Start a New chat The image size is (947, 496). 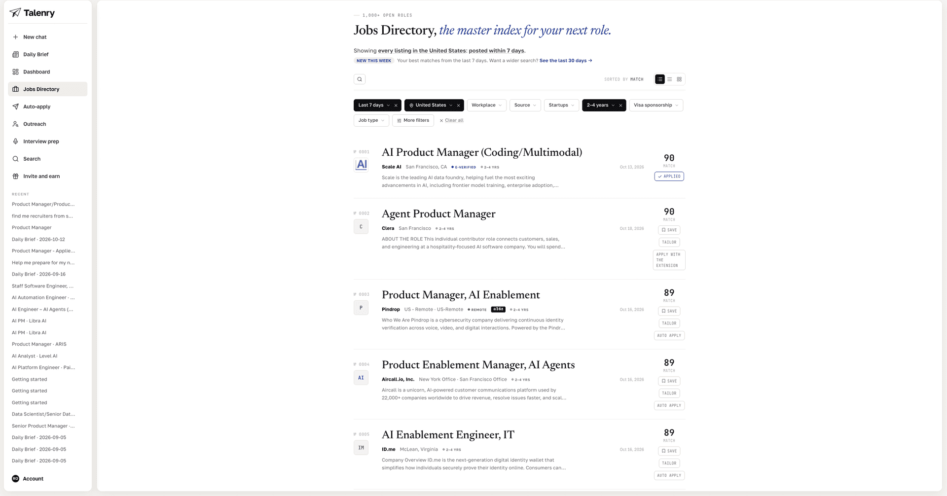(x=47, y=37)
